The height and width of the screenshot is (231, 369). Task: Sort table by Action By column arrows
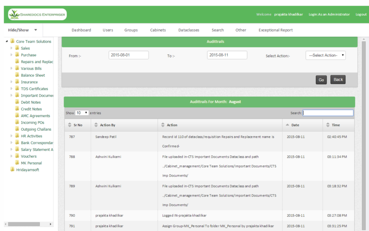[96, 125]
